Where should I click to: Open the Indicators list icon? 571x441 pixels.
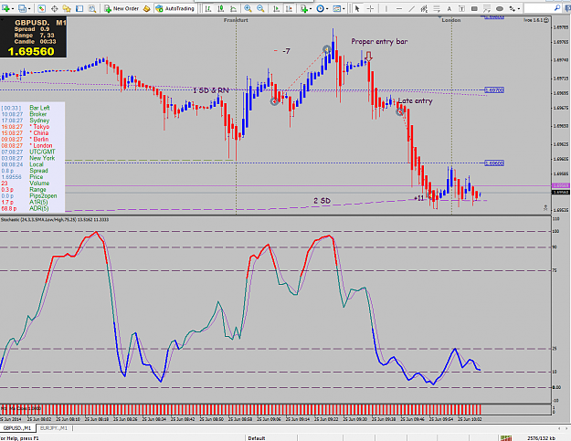(303, 8)
